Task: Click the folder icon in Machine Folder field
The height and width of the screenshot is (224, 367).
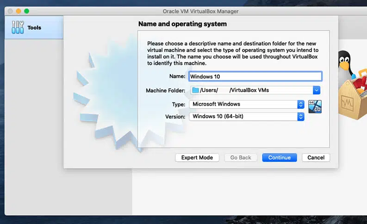Action: (x=195, y=90)
